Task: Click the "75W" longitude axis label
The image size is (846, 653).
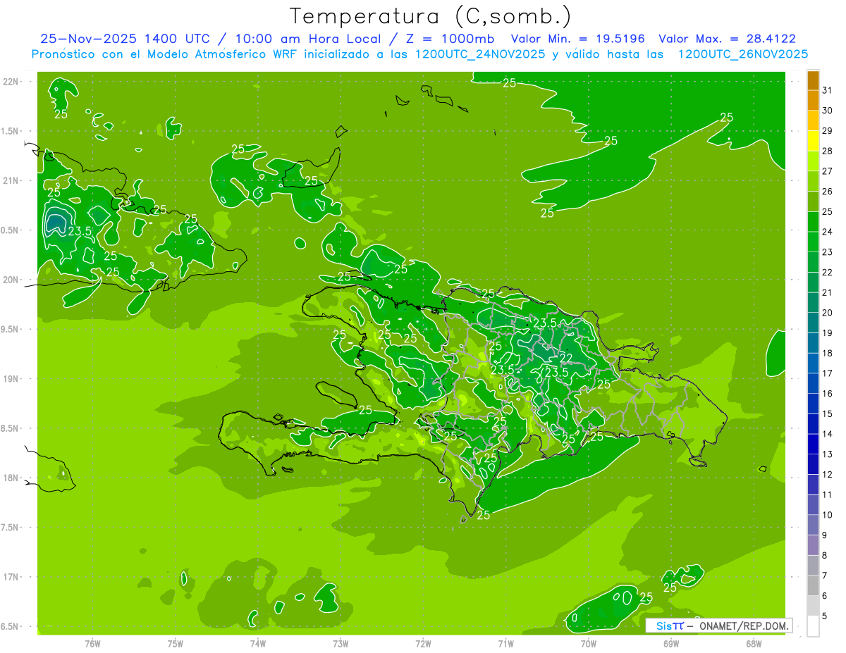Action: (x=176, y=643)
